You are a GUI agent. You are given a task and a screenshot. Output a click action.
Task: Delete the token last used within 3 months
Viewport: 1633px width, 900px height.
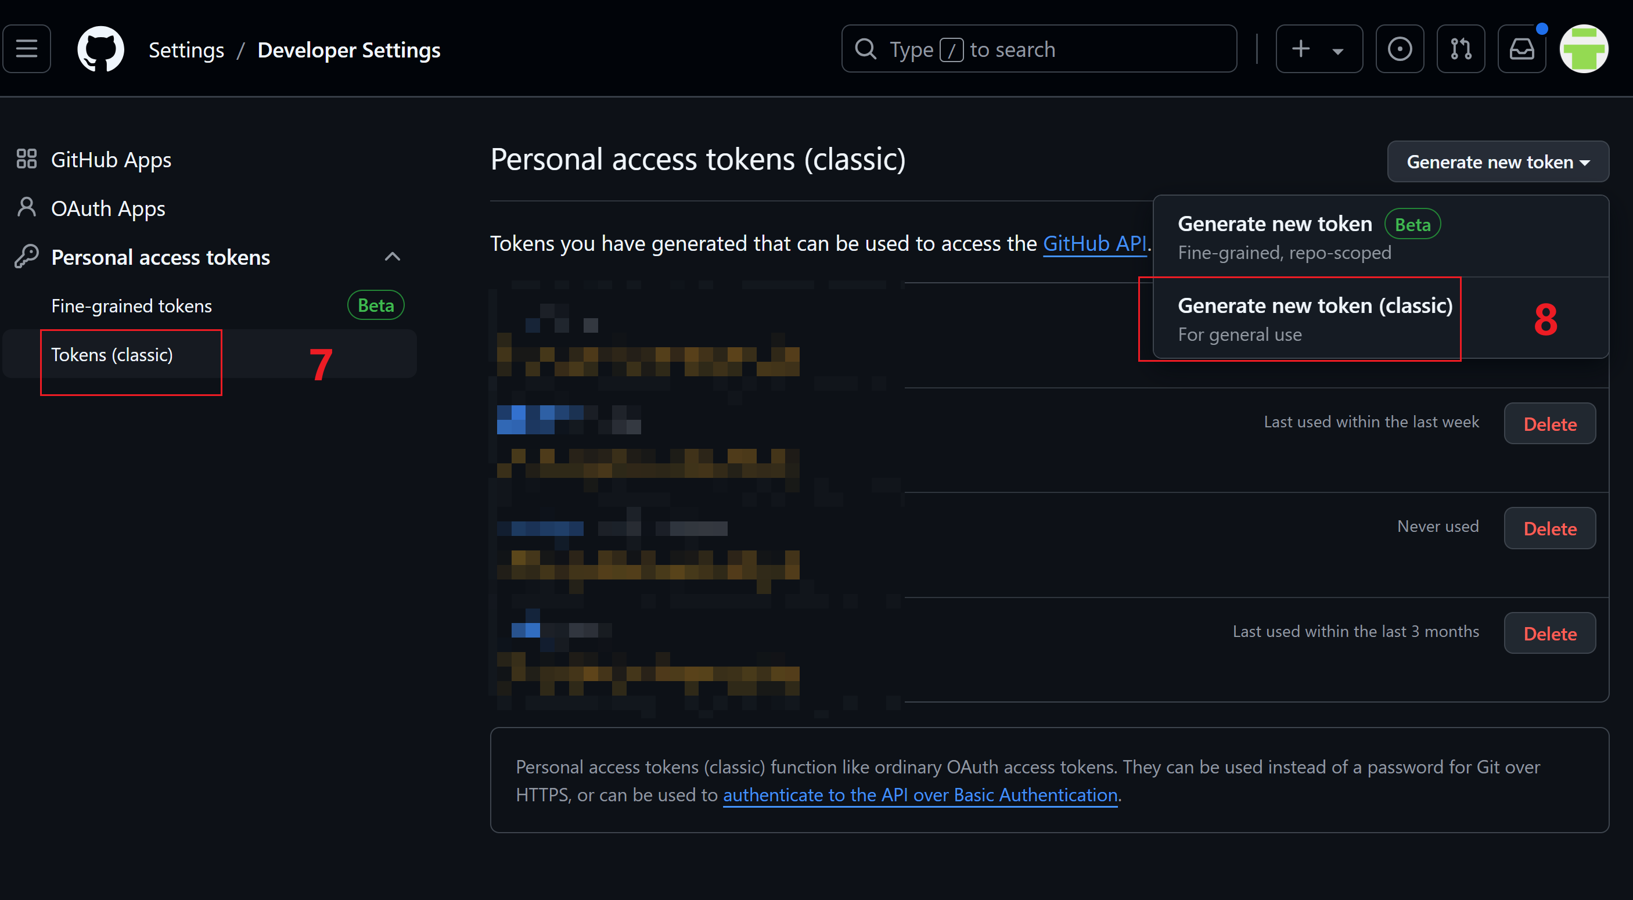pos(1550,633)
